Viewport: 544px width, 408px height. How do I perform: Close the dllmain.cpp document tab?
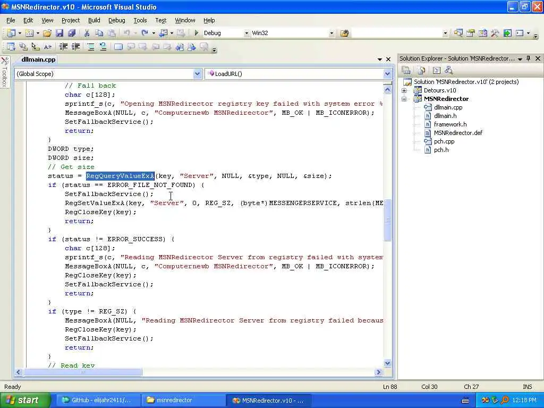coord(388,59)
